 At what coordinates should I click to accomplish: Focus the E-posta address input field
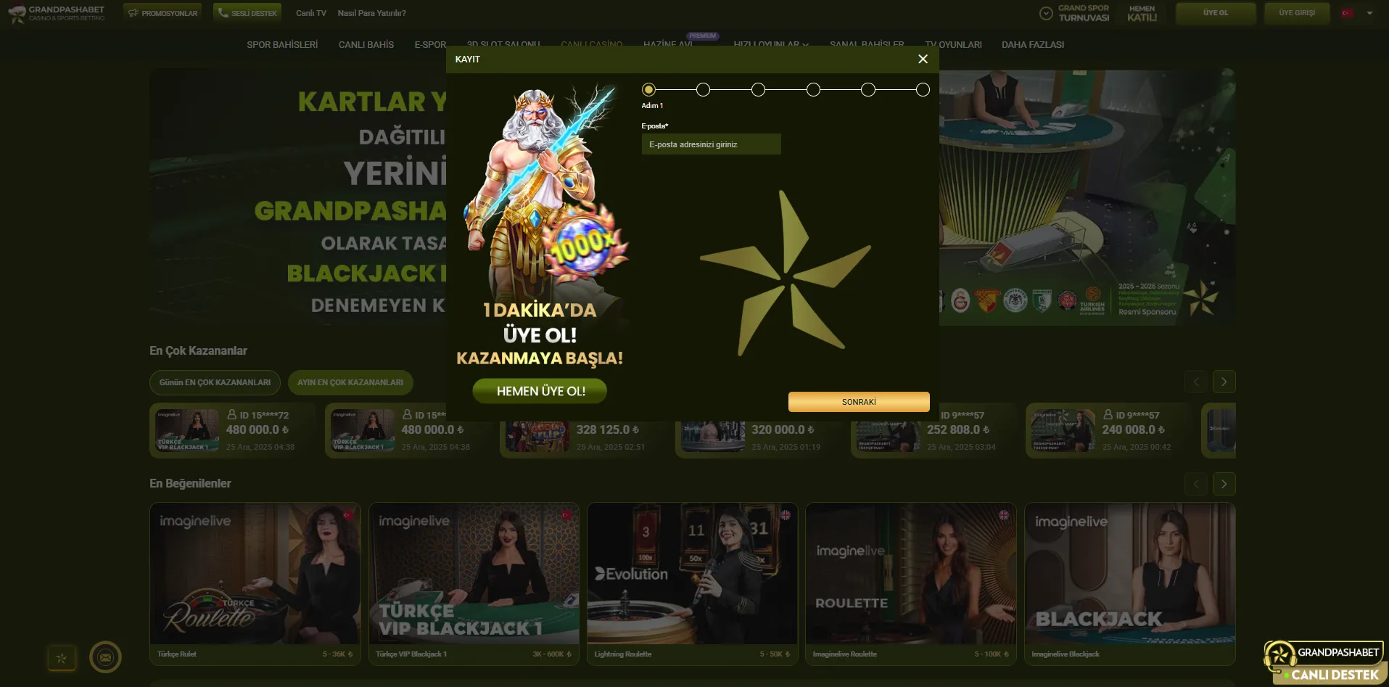tap(711, 144)
